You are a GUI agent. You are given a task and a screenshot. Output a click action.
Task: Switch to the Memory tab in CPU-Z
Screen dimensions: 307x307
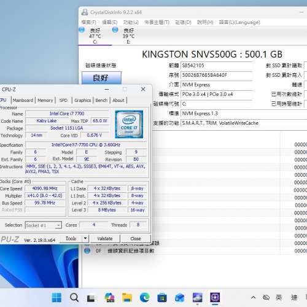click(x=45, y=100)
